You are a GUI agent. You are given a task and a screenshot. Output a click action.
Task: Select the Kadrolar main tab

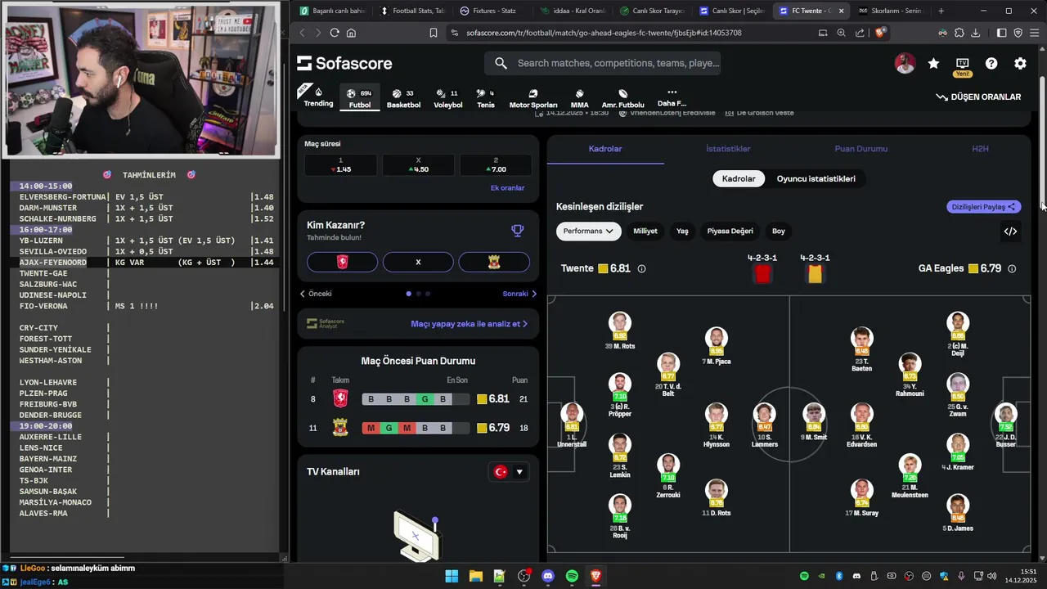tap(605, 149)
